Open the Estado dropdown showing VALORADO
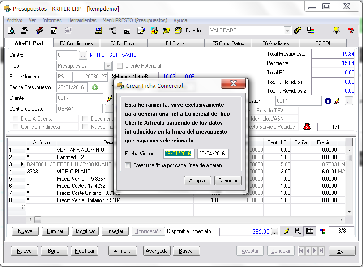This screenshot has height=267, width=363. click(x=287, y=30)
